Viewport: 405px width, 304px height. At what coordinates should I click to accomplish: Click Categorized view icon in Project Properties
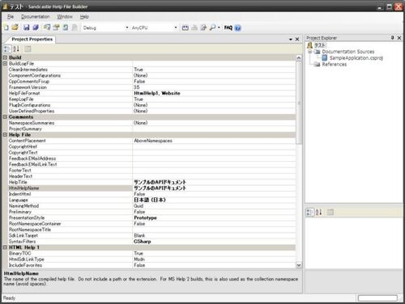(7, 49)
